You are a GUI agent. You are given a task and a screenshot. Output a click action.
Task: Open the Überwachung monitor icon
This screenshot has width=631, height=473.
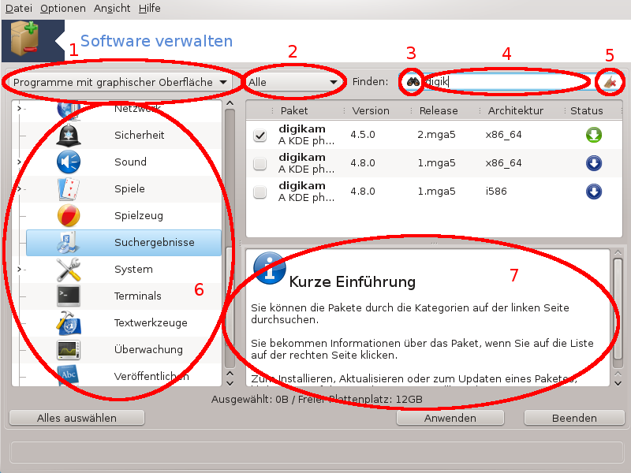69,349
